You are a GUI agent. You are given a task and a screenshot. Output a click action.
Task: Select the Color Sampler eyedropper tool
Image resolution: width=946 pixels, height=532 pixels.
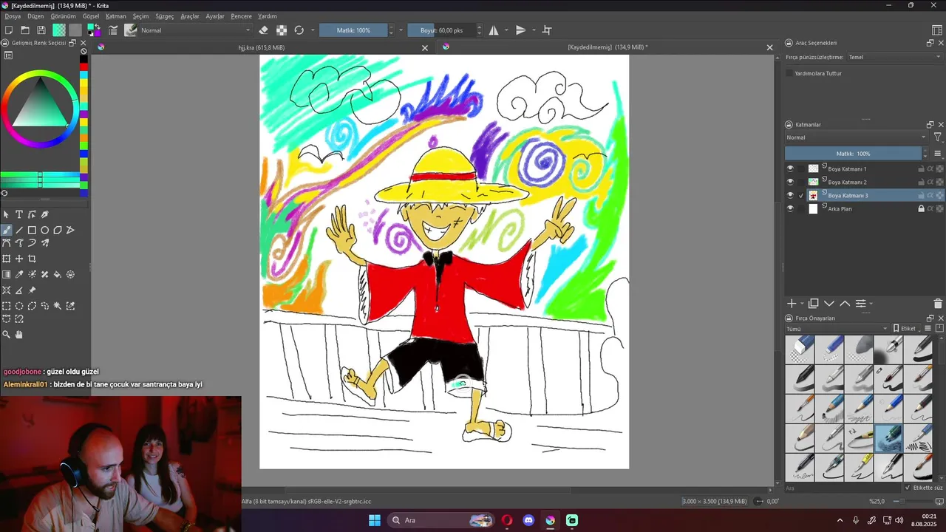tap(19, 274)
